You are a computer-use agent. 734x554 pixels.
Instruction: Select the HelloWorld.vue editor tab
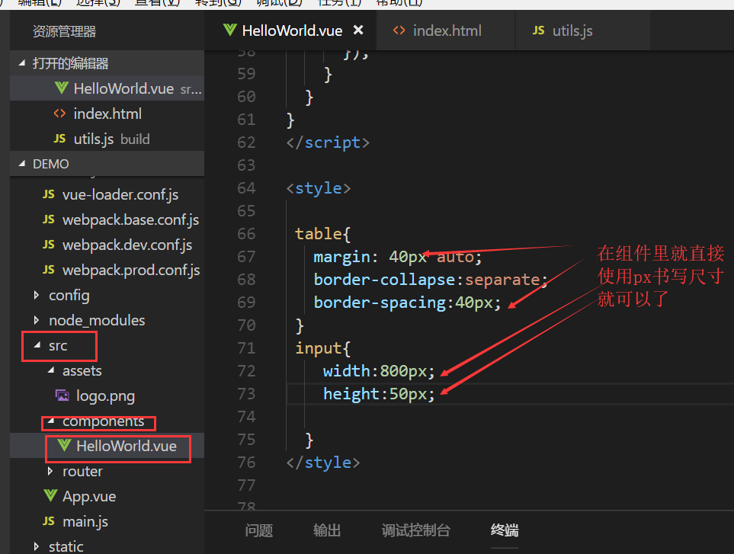[x=290, y=31]
